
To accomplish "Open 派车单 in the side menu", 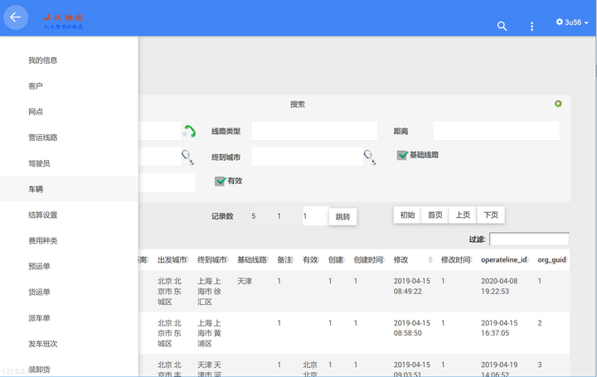I will click(69, 318).
